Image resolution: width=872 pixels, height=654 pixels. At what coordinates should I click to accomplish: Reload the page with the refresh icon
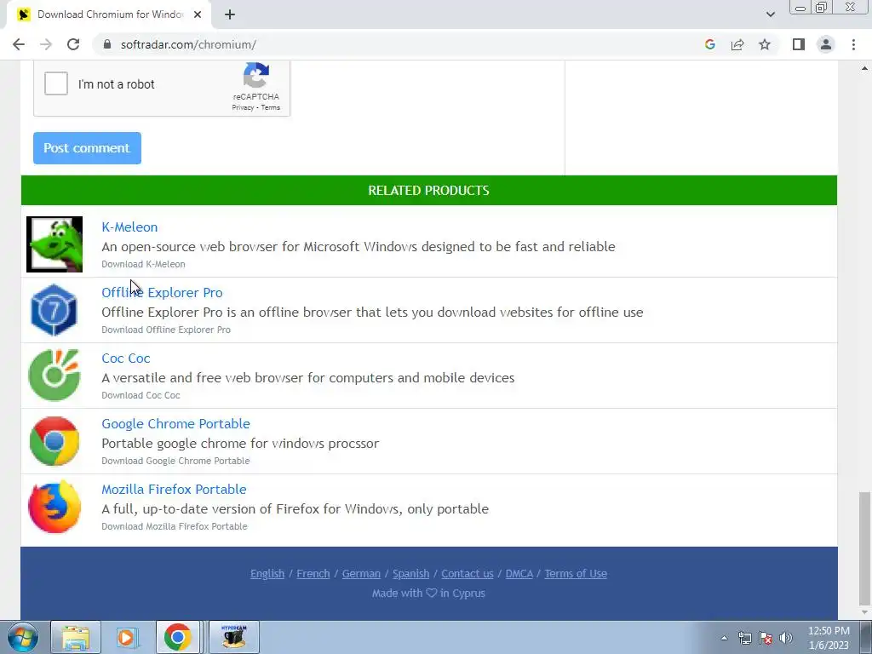pyautogui.click(x=73, y=44)
